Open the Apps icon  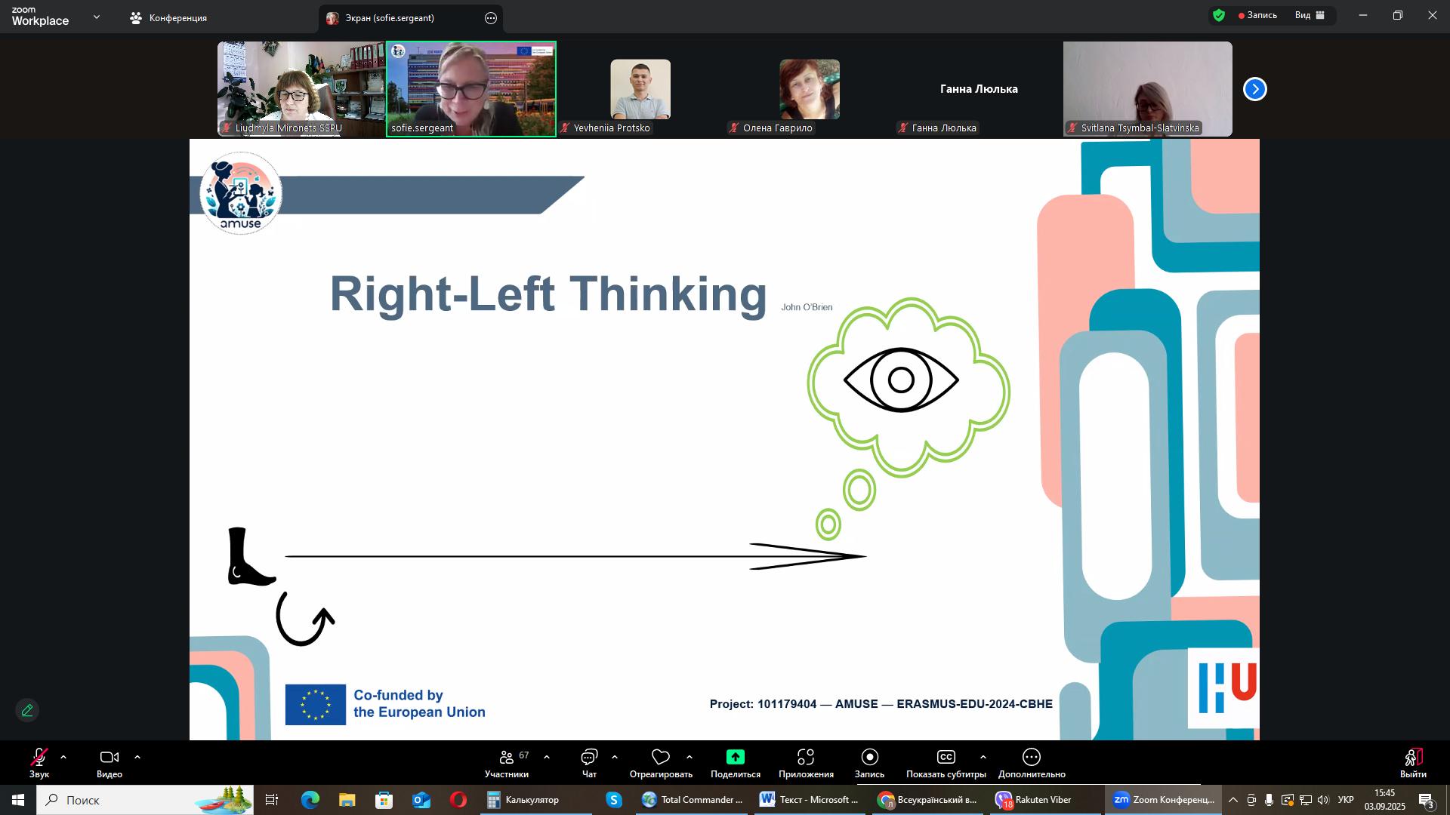coord(806,758)
